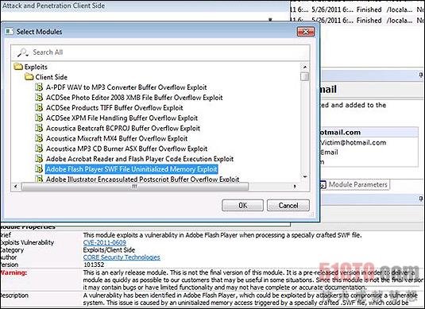425x309 pixels.
Task: Confirm module selection with OK
Action: pos(242,206)
